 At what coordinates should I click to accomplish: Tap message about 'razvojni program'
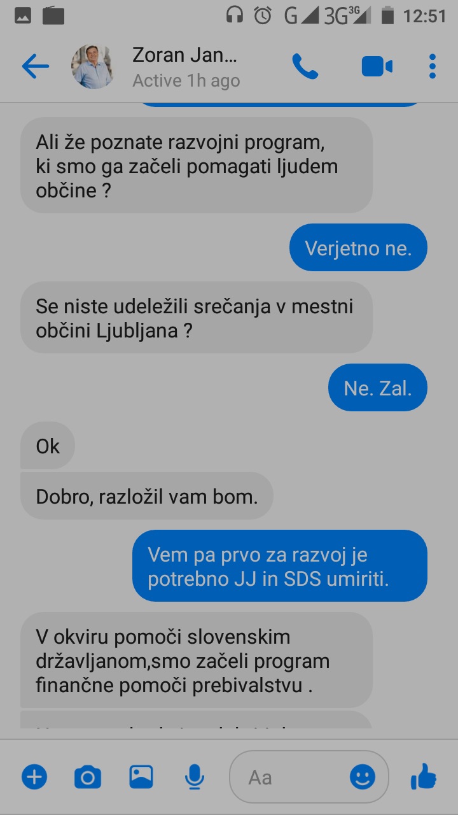[197, 166]
